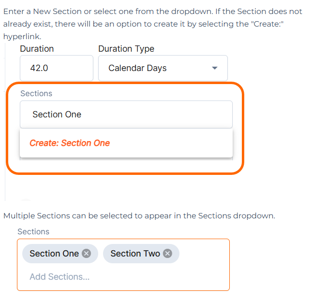Click empty space right of Section Two chip
This screenshot has width=311, height=300.
click(203, 254)
